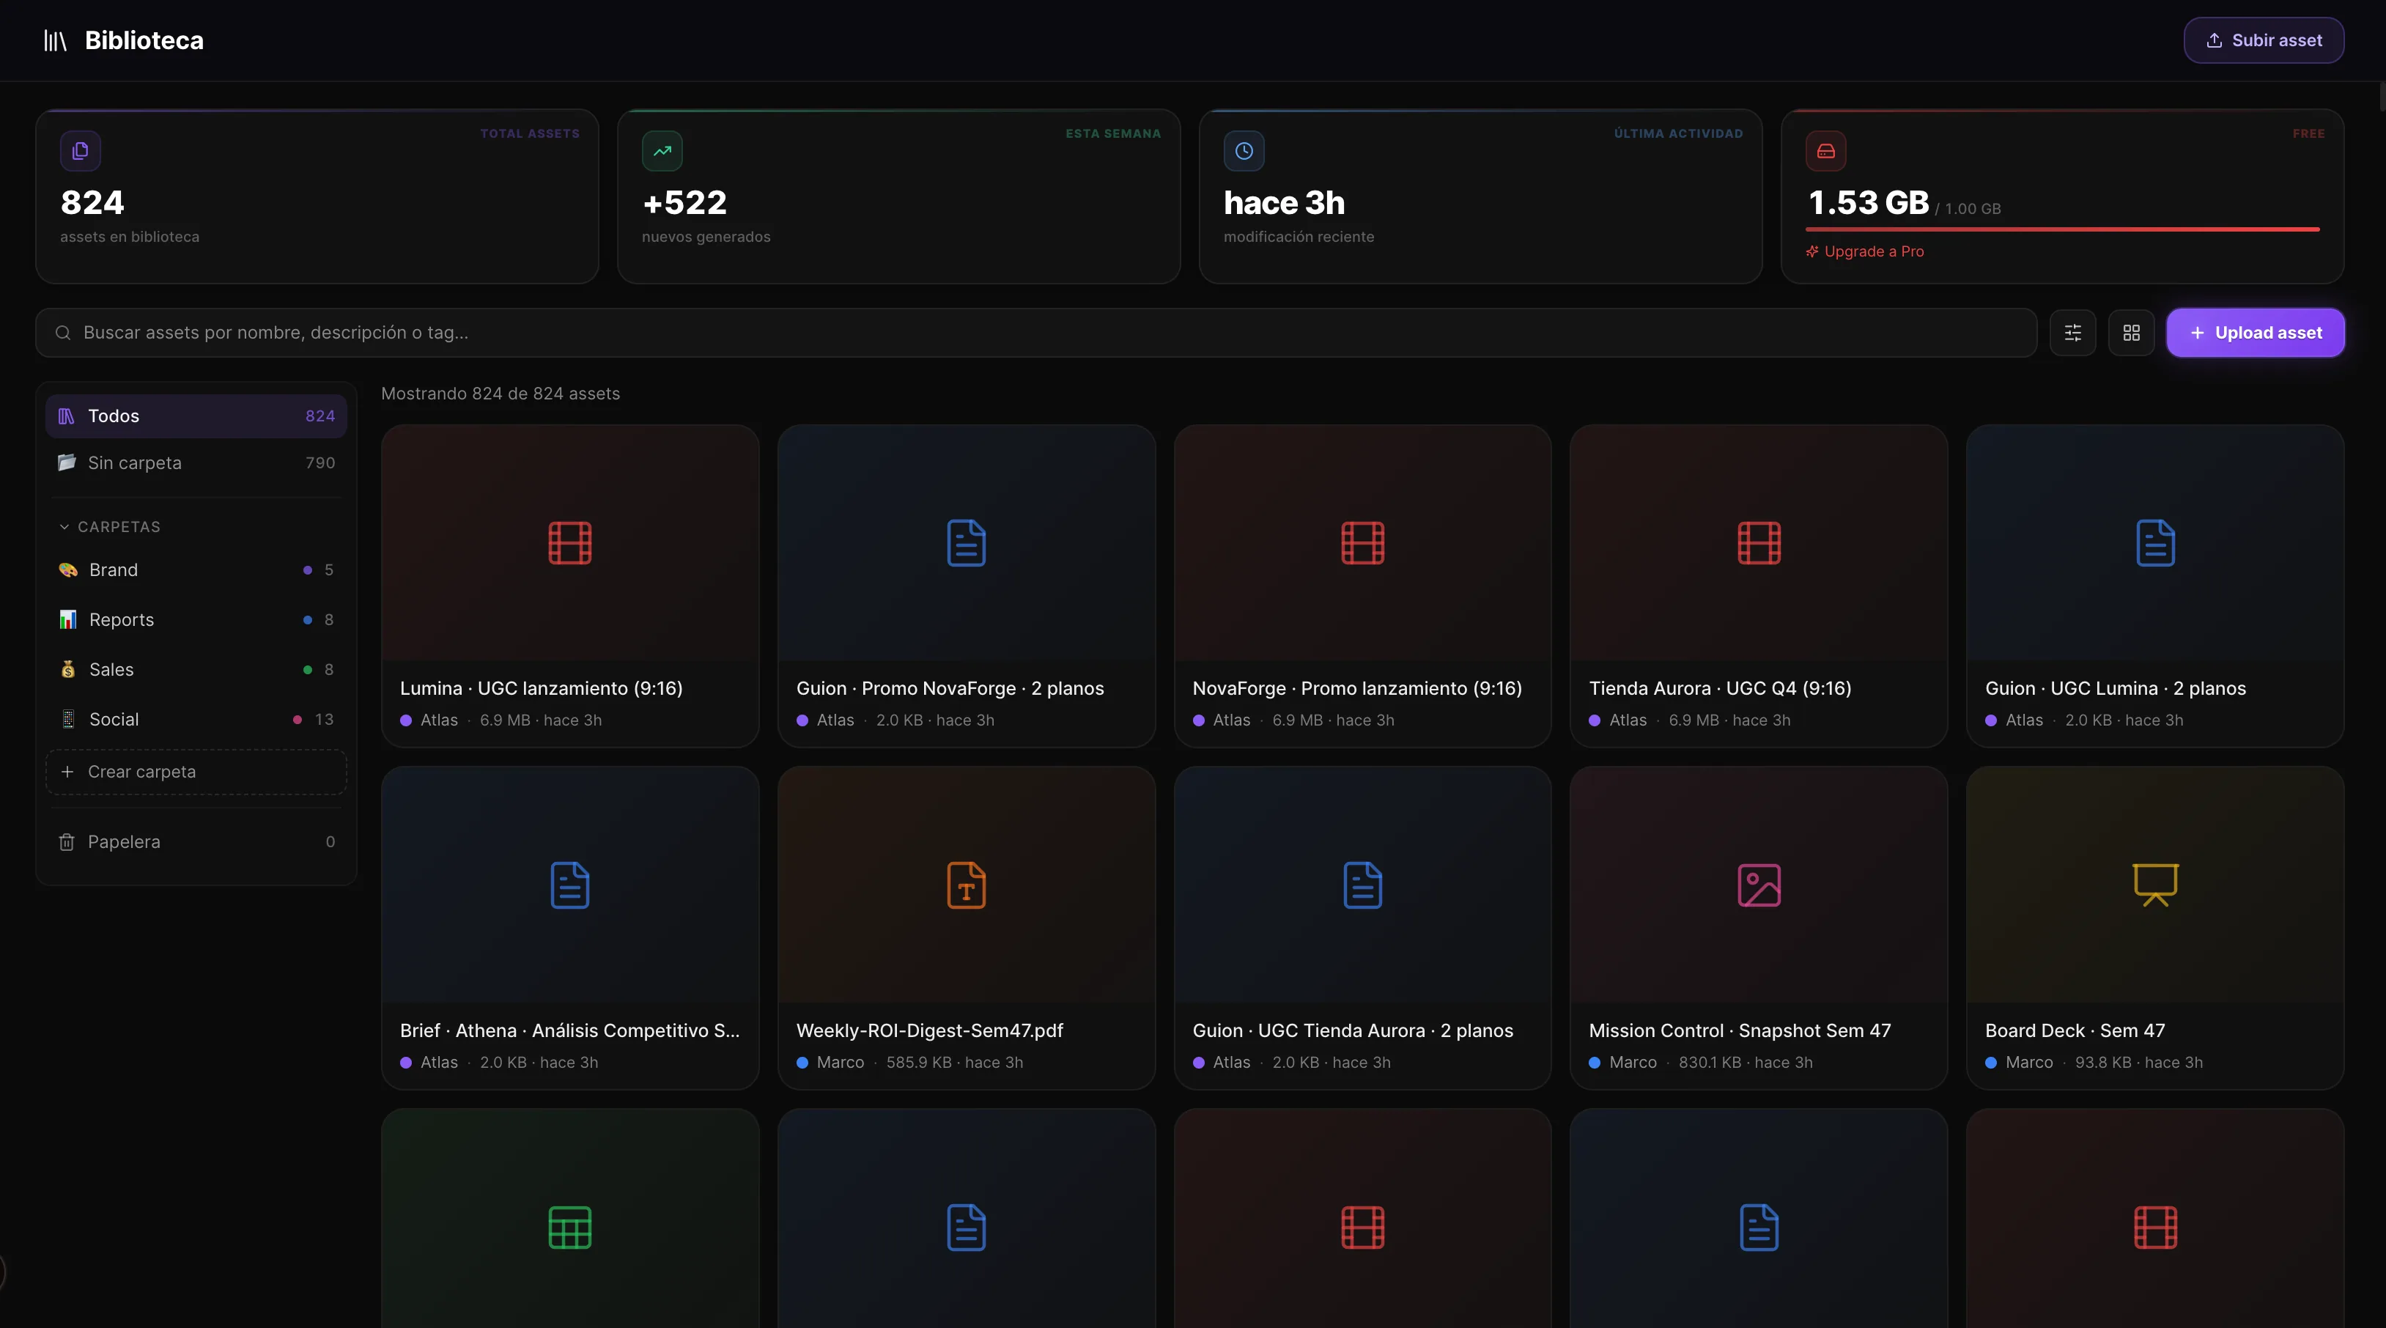Switch to grid view layout
This screenshot has width=2386, height=1328.
click(x=2131, y=333)
